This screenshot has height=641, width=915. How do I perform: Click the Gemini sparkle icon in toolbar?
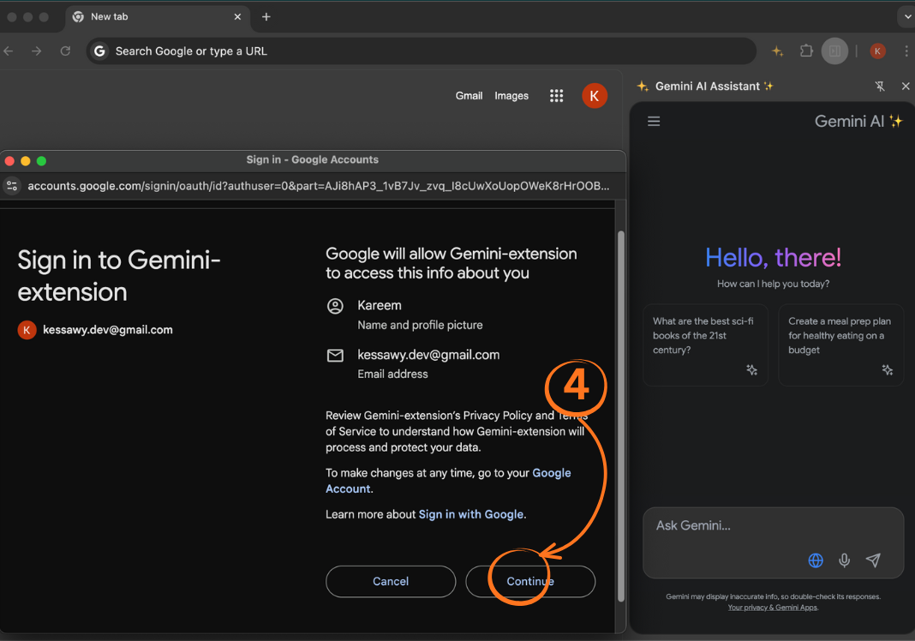[x=777, y=51]
